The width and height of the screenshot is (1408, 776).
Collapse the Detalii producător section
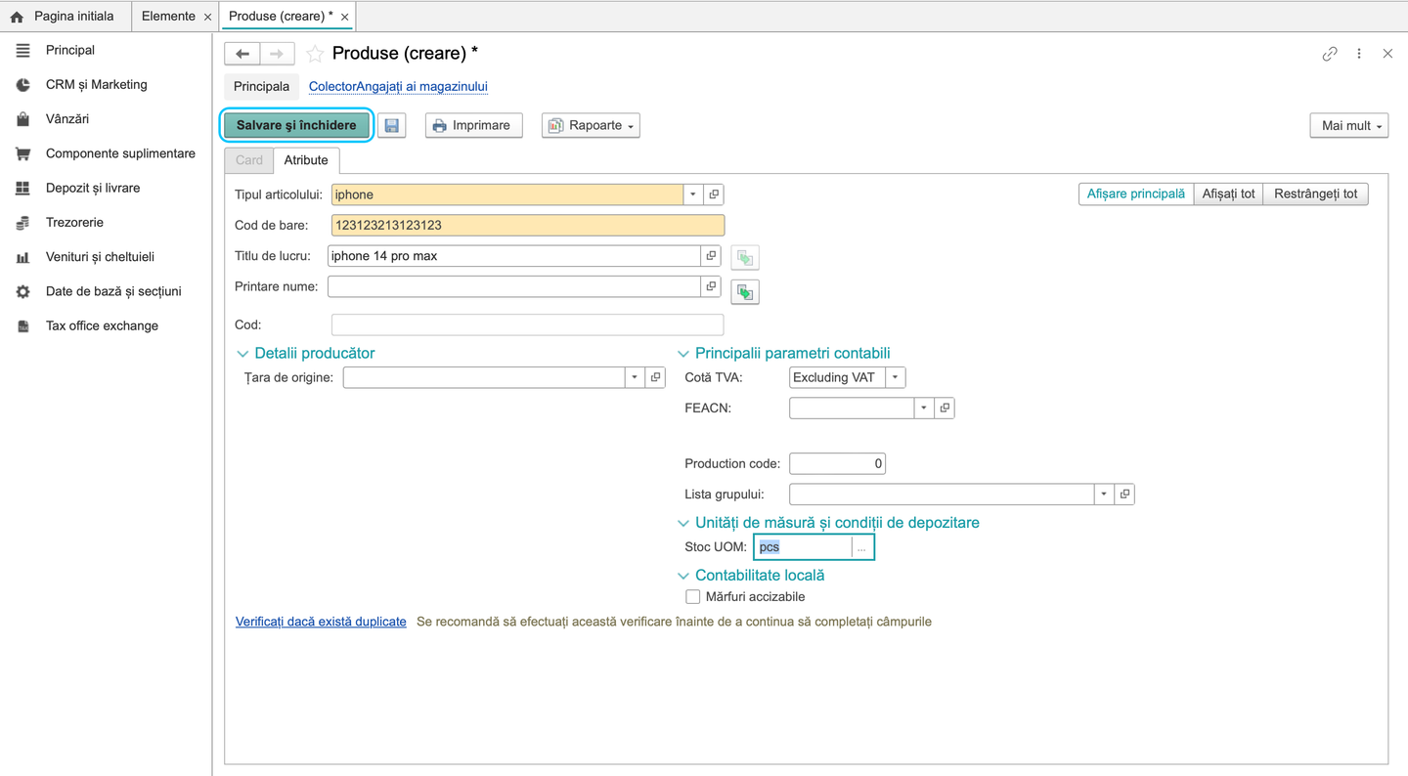243,354
